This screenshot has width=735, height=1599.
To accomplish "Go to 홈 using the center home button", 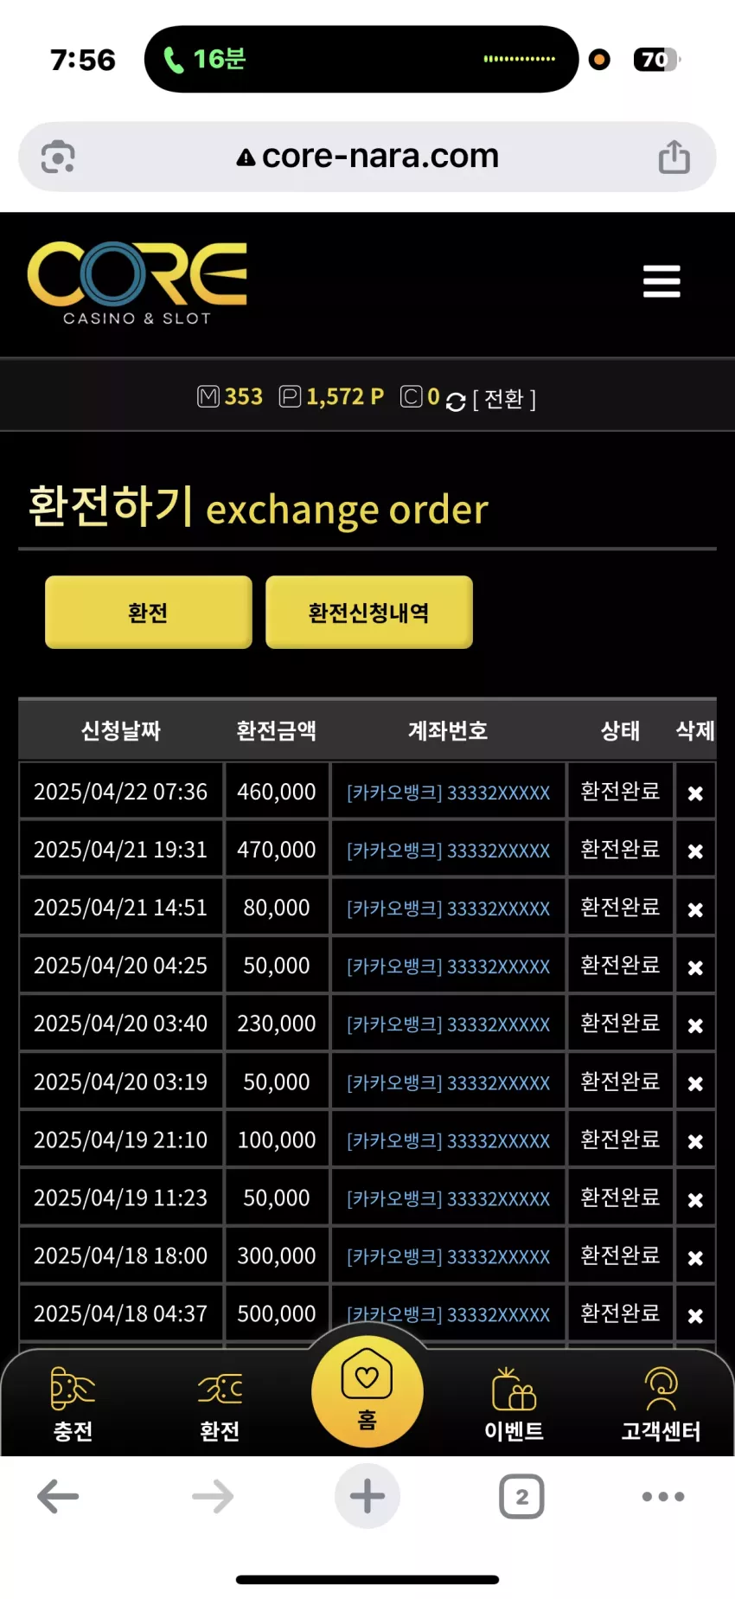I will tap(367, 1390).
